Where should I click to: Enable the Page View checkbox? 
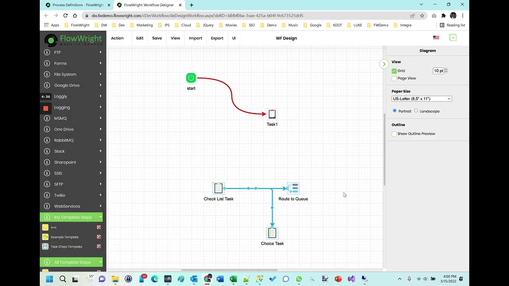pyautogui.click(x=394, y=79)
